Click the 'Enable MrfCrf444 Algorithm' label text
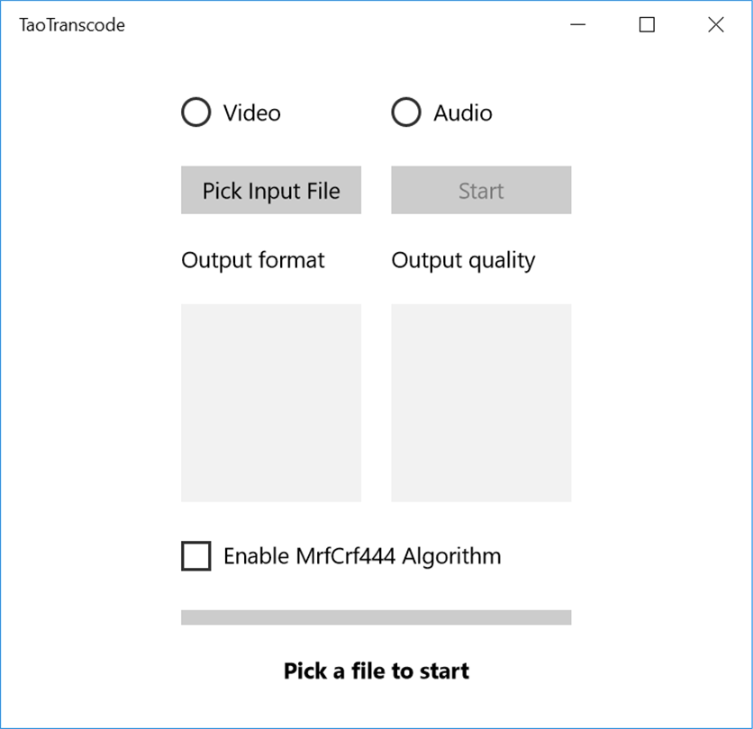Screen dimensions: 753x729 coord(363,557)
